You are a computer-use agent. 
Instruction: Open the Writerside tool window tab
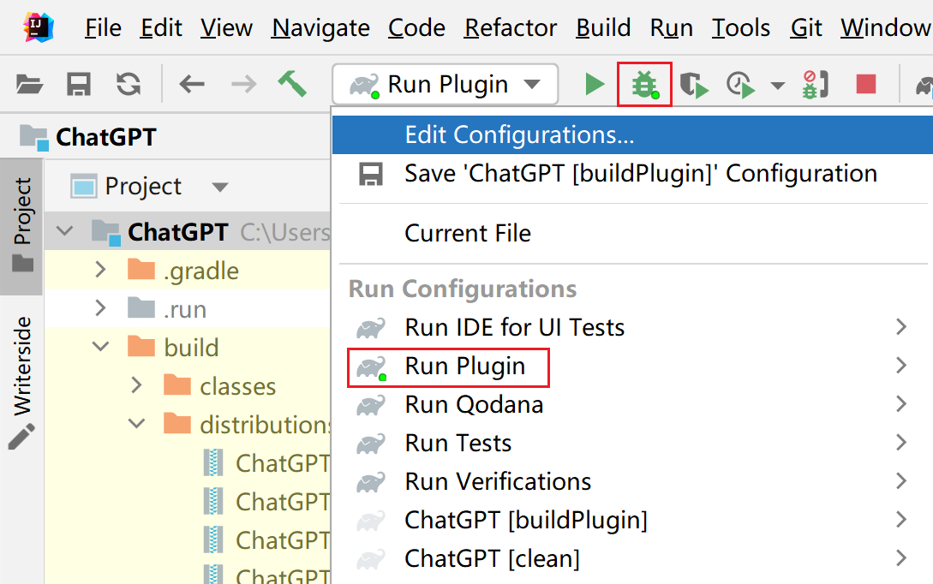pyautogui.click(x=22, y=382)
